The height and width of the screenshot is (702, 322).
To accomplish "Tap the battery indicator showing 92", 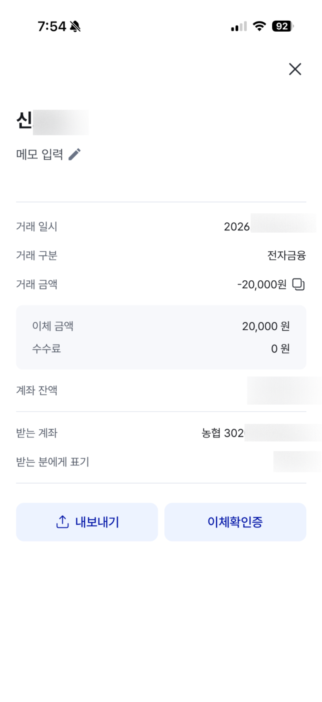I will pos(283,26).
